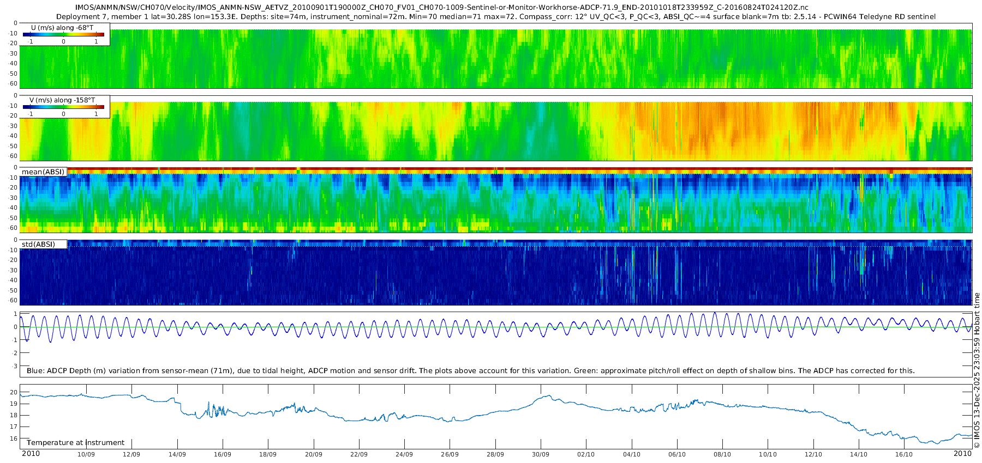Image resolution: width=982 pixels, height=463 pixels.
Task: Click the Deployment 7 metadata line
Action: point(496,17)
